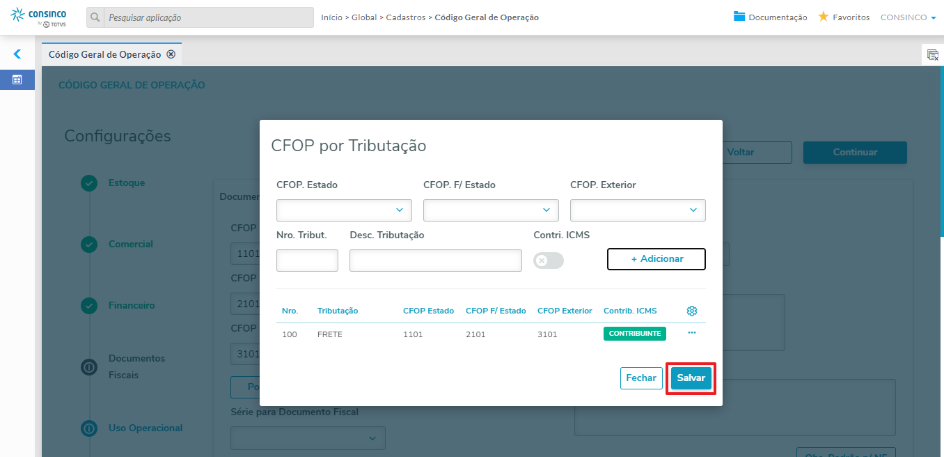Screen dimensions: 944x457
Task: Open table column settings gear icon
Action: pos(691,311)
